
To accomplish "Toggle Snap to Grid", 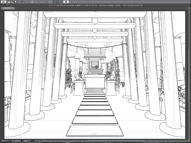I will point(61,2).
